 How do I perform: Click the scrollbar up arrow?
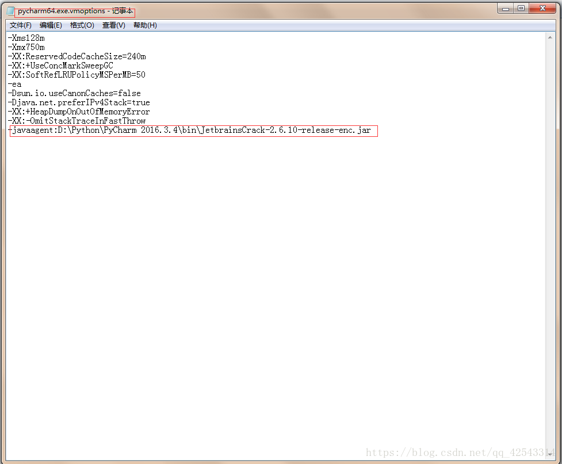pos(550,37)
